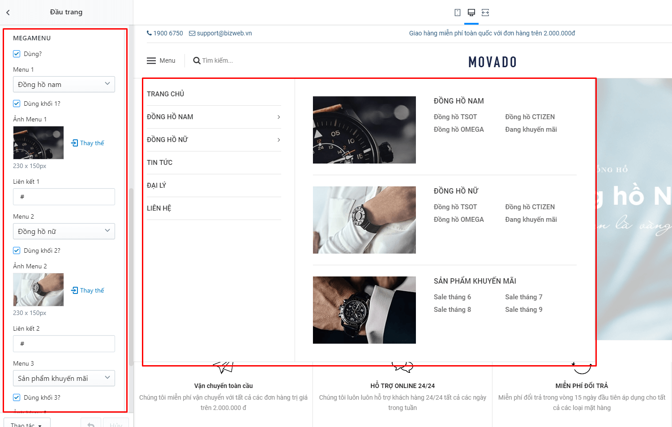This screenshot has width=672, height=427.
Task: Click the mega menu image for ĐỒNG HỒ NỮ
Action: (364, 220)
